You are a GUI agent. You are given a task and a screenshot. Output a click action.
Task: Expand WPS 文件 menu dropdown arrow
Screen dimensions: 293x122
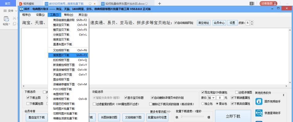click(x=16, y=11)
